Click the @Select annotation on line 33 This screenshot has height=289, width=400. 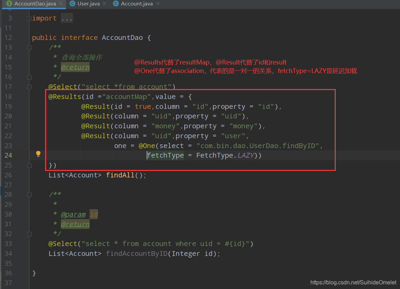63,244
